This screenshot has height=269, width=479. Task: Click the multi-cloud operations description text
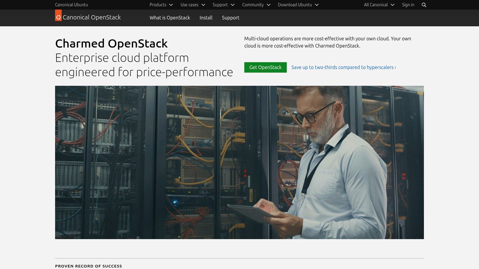coord(327,42)
